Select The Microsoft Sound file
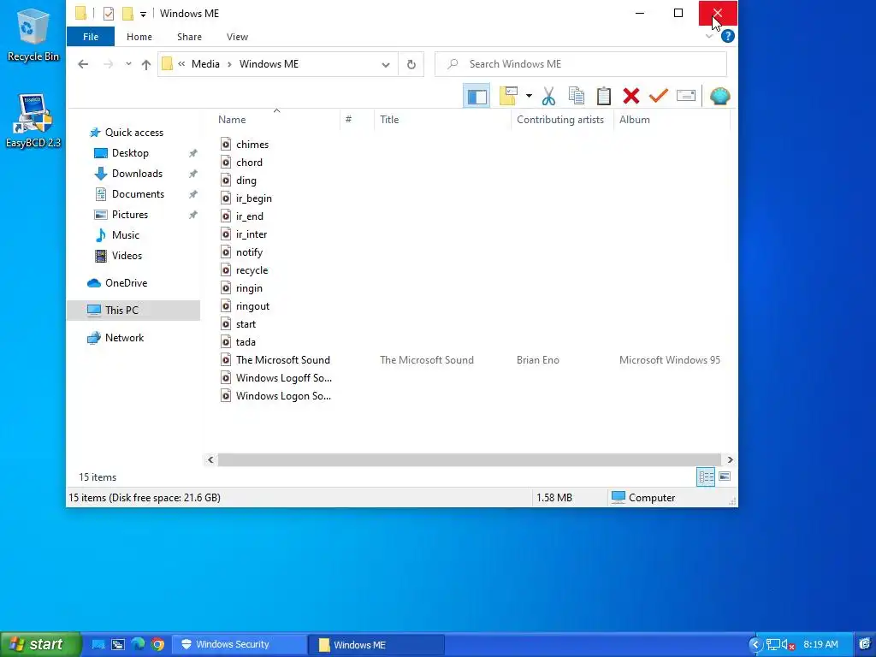876x657 pixels. tap(282, 360)
